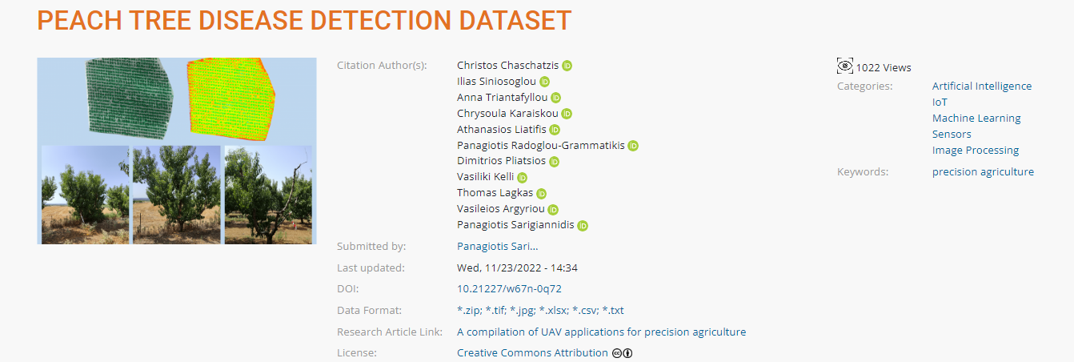Open the Machine Learning category link
Screen dimensions: 1074x362
pyautogui.click(x=976, y=118)
